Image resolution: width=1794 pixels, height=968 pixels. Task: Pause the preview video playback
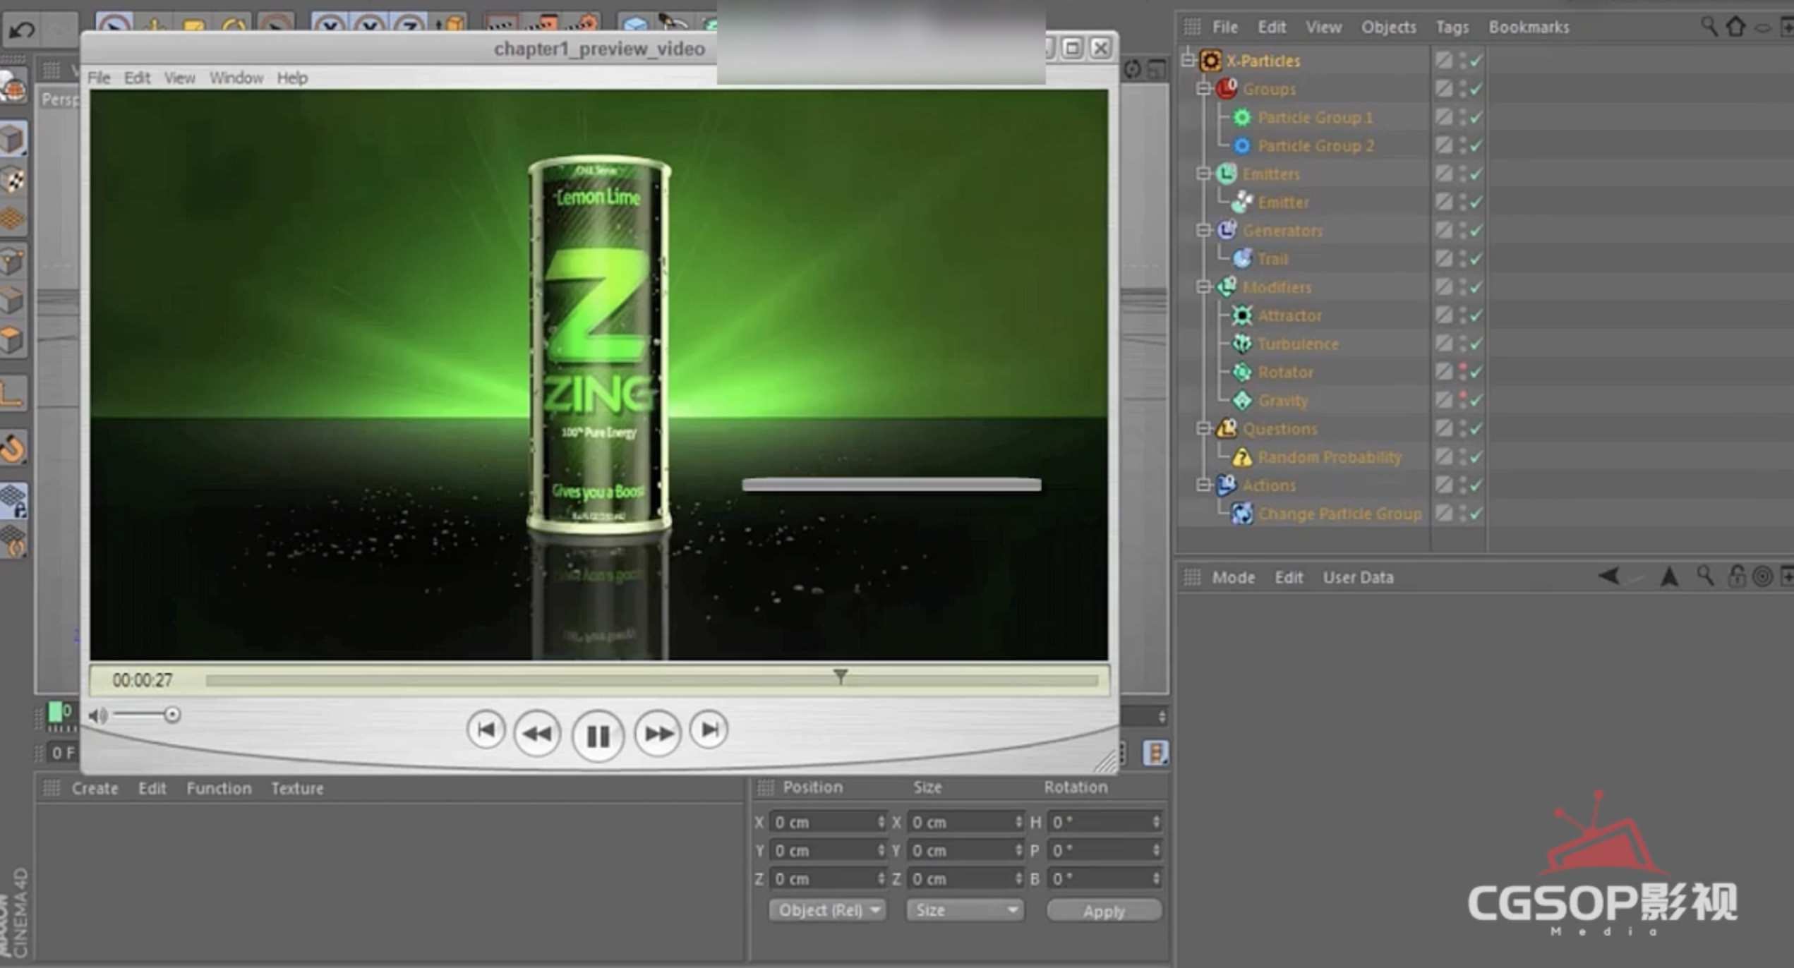(598, 736)
